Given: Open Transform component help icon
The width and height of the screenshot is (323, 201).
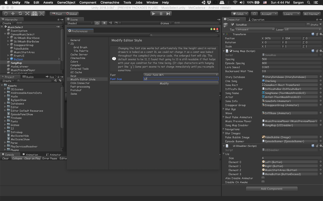Looking at the screenshot, I should point(313,34).
